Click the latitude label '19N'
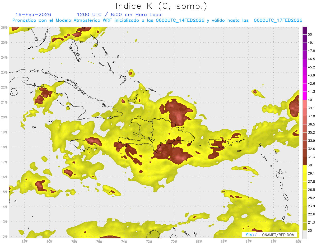The image size is (317, 245). 4,132
